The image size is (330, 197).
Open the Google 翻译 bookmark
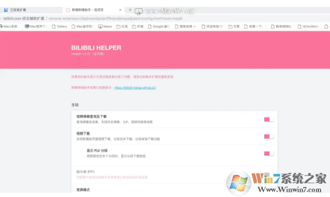(x=159, y=26)
